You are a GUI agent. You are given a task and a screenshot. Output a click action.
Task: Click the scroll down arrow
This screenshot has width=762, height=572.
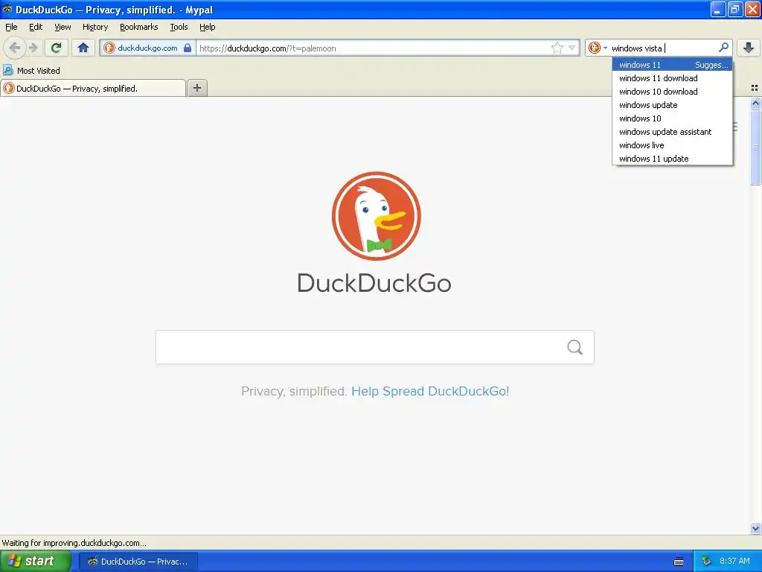755,528
